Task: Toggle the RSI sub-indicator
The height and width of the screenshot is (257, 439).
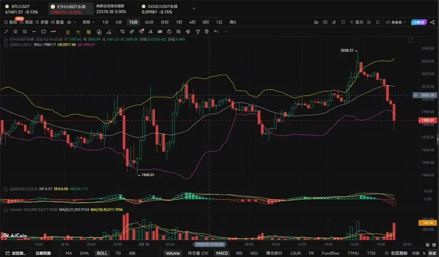Action: (x=239, y=253)
